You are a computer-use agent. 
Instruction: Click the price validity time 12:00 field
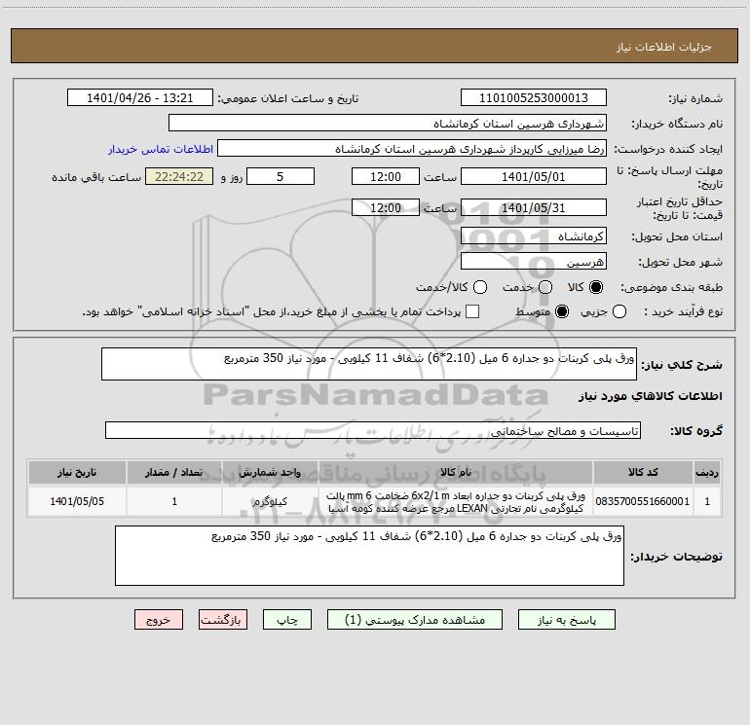click(x=386, y=207)
